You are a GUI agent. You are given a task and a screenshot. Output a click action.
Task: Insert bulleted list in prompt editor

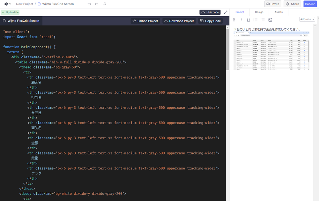point(263,20)
